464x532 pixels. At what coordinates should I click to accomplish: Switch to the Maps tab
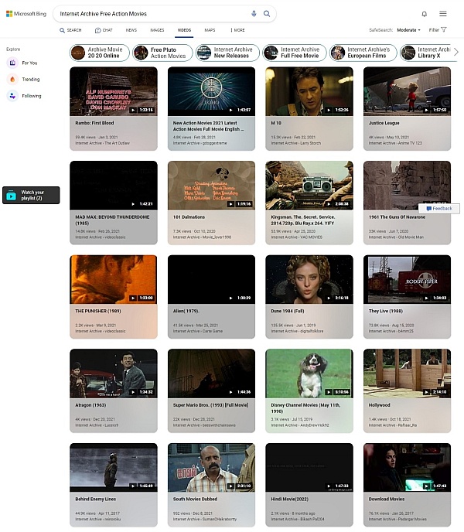coord(210,30)
